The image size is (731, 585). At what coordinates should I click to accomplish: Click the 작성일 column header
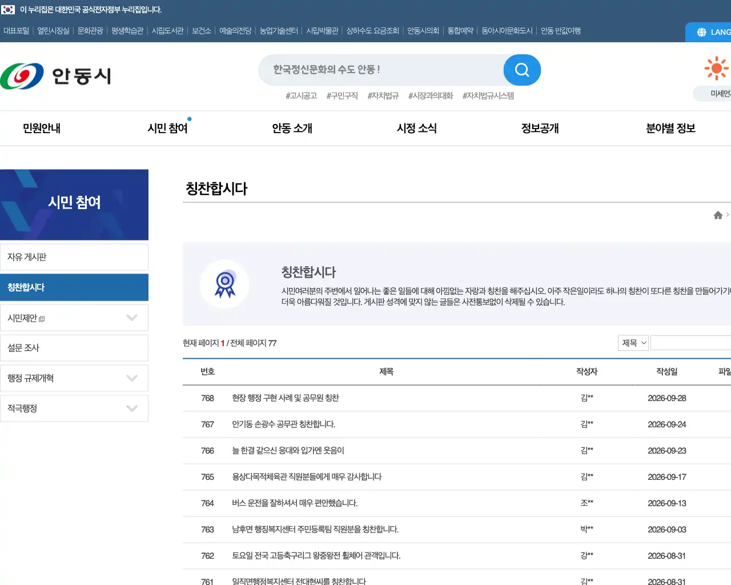point(667,372)
